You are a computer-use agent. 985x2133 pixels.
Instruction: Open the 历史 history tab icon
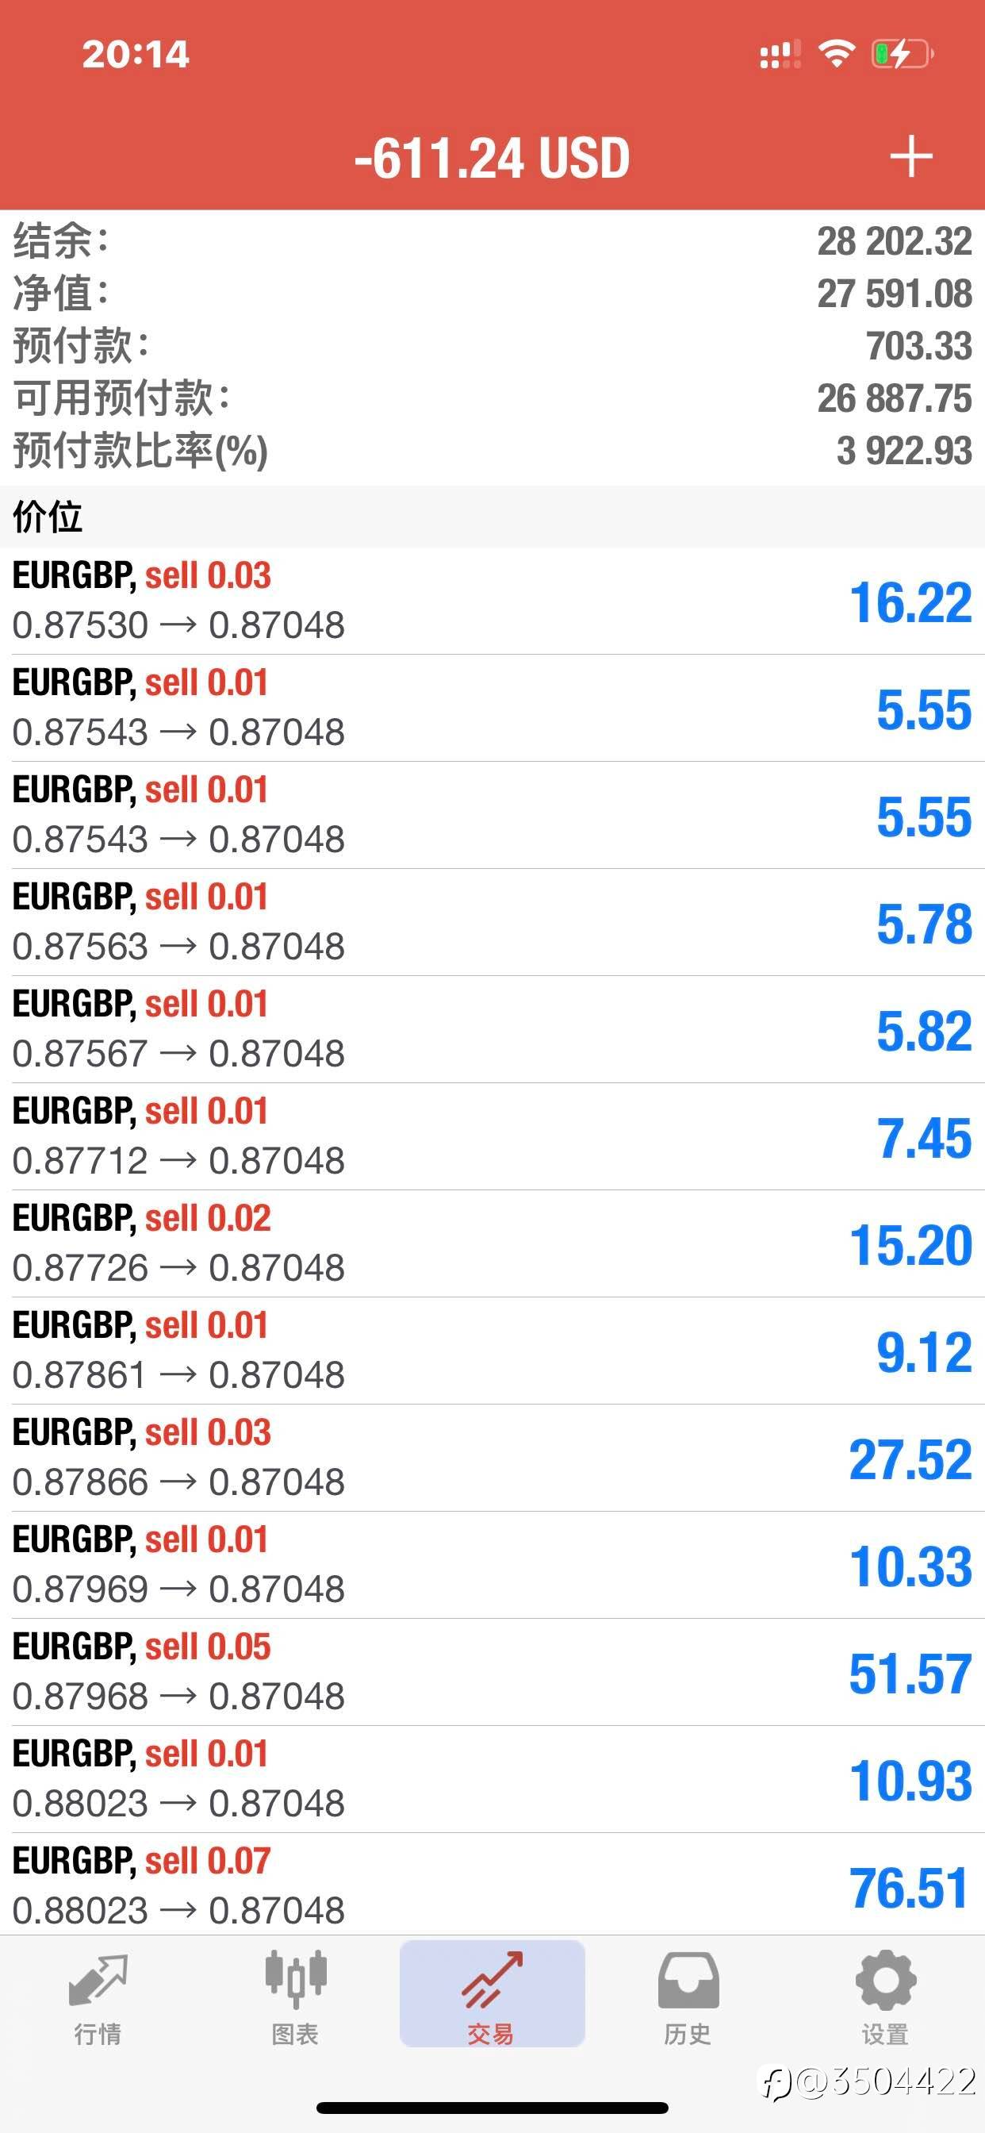[688, 1980]
